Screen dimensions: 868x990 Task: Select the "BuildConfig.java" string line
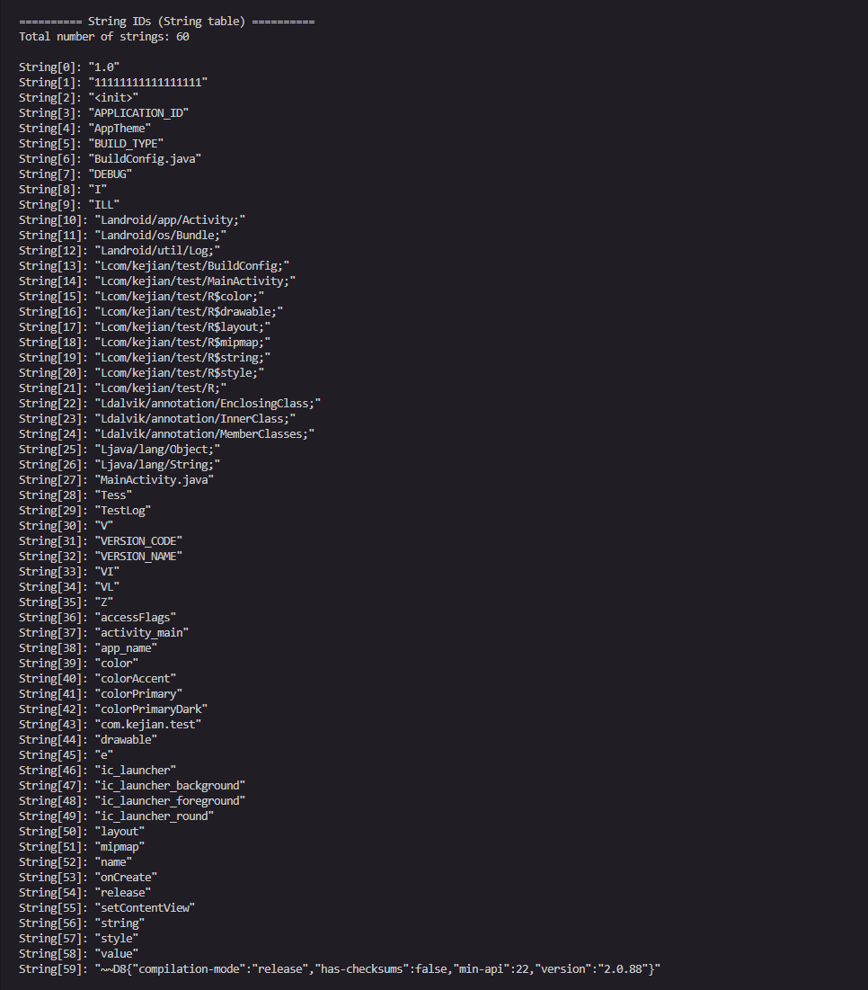(110, 159)
